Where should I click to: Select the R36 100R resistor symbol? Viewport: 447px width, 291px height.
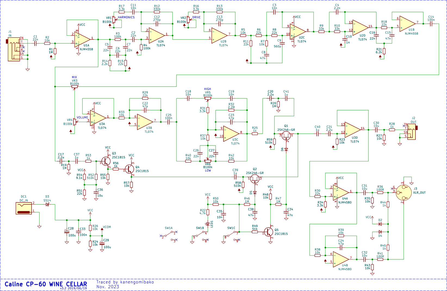click(x=380, y=193)
